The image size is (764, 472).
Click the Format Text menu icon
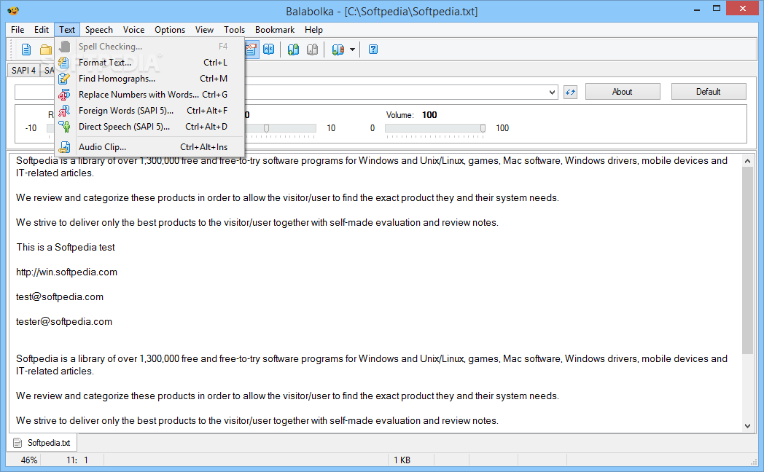[x=64, y=63]
